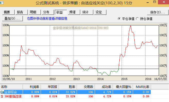This screenshot has width=169, height=102.
Task: Sort by 年回报 column header
Action: coord(50,87)
